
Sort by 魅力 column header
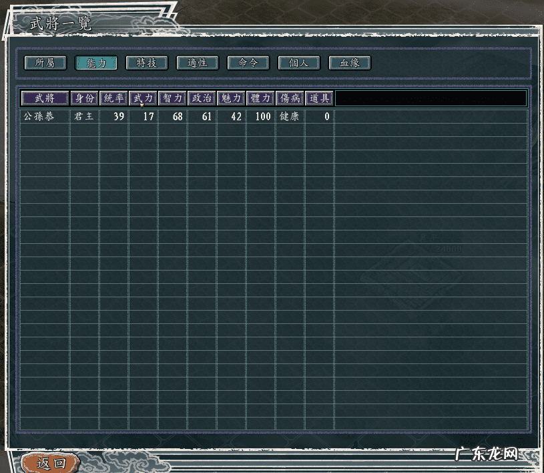pyautogui.click(x=231, y=98)
